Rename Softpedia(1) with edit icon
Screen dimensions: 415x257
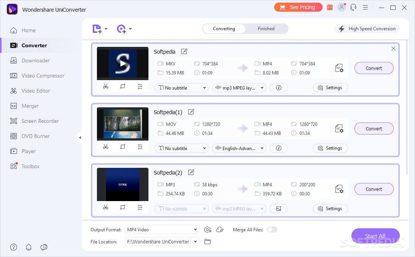point(191,112)
